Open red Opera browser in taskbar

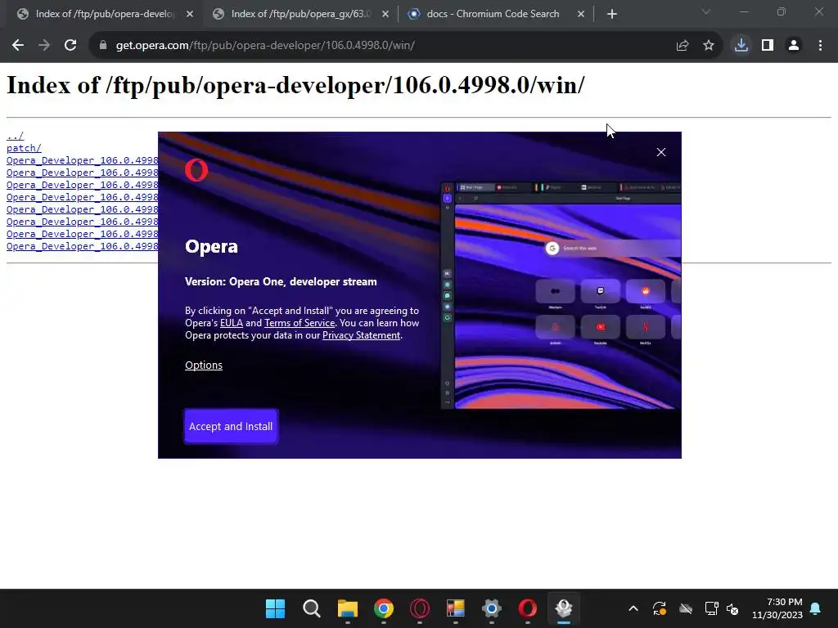click(x=528, y=608)
